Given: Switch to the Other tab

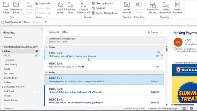Looking at the screenshot, I should click(65, 32).
